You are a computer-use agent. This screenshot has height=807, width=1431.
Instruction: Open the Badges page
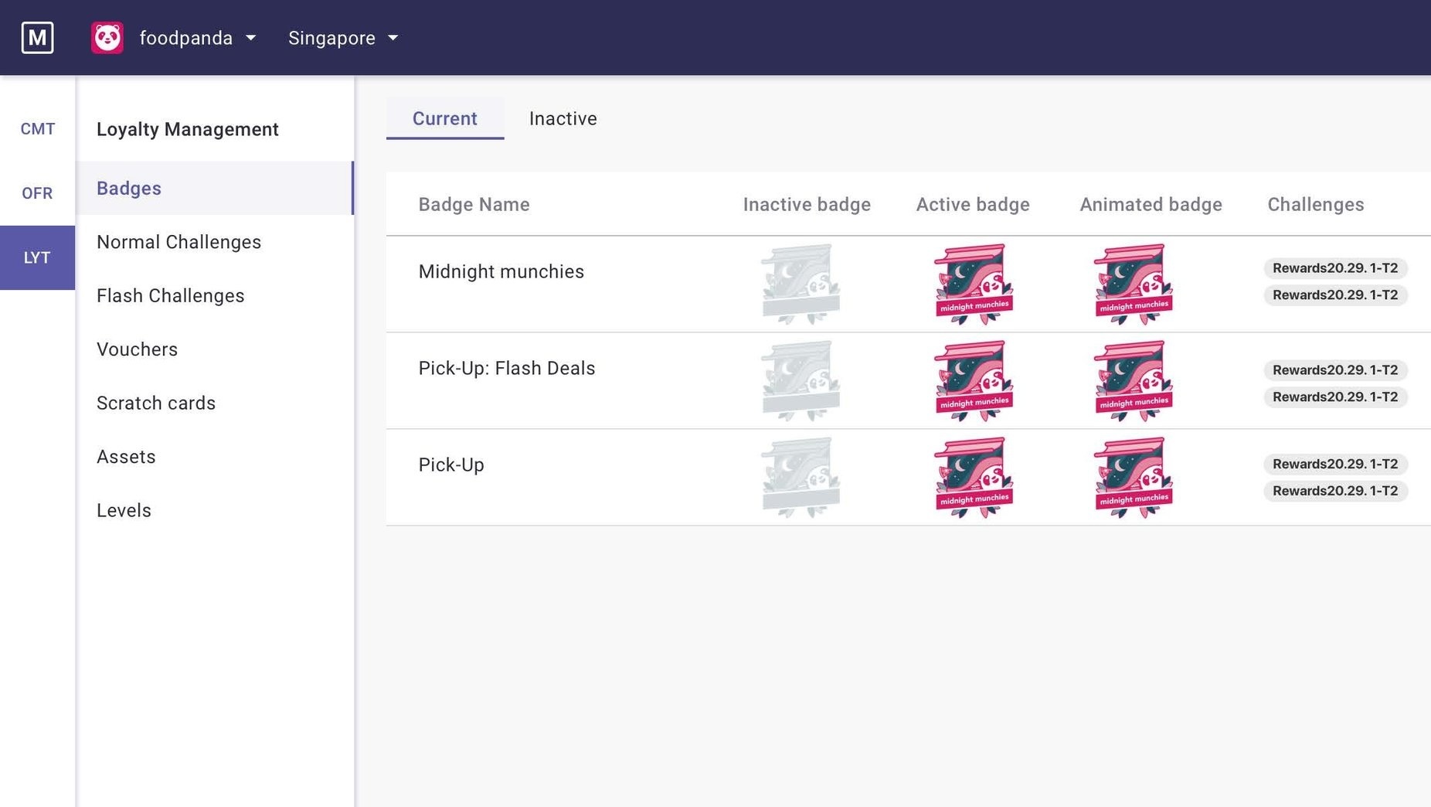(129, 188)
